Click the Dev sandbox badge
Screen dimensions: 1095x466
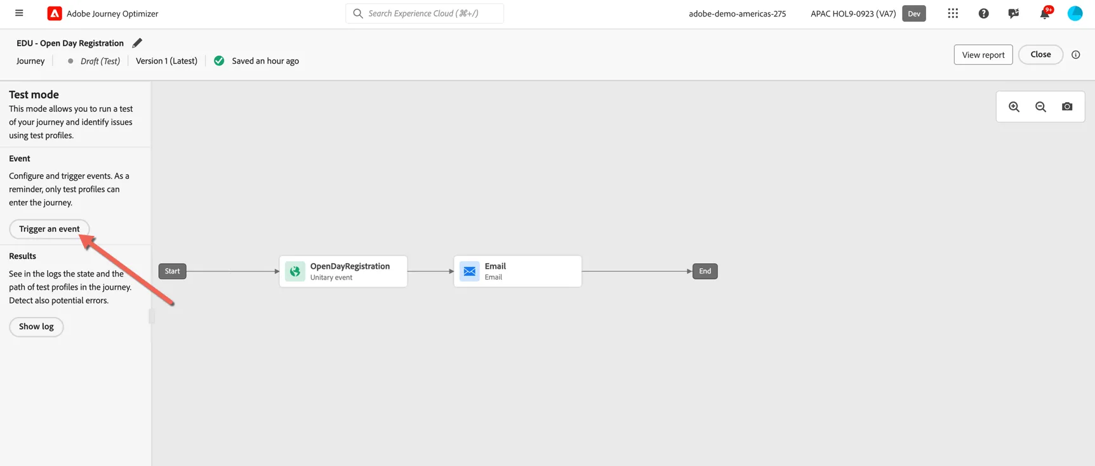point(913,13)
